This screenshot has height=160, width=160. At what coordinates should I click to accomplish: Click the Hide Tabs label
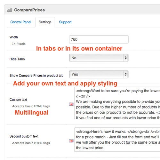pyautogui.click(x=17, y=59)
